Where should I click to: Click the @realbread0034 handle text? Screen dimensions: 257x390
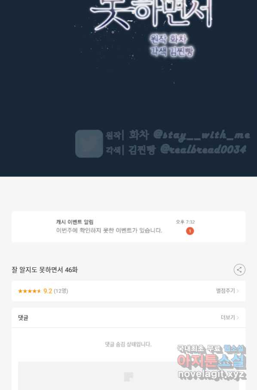[203, 149]
